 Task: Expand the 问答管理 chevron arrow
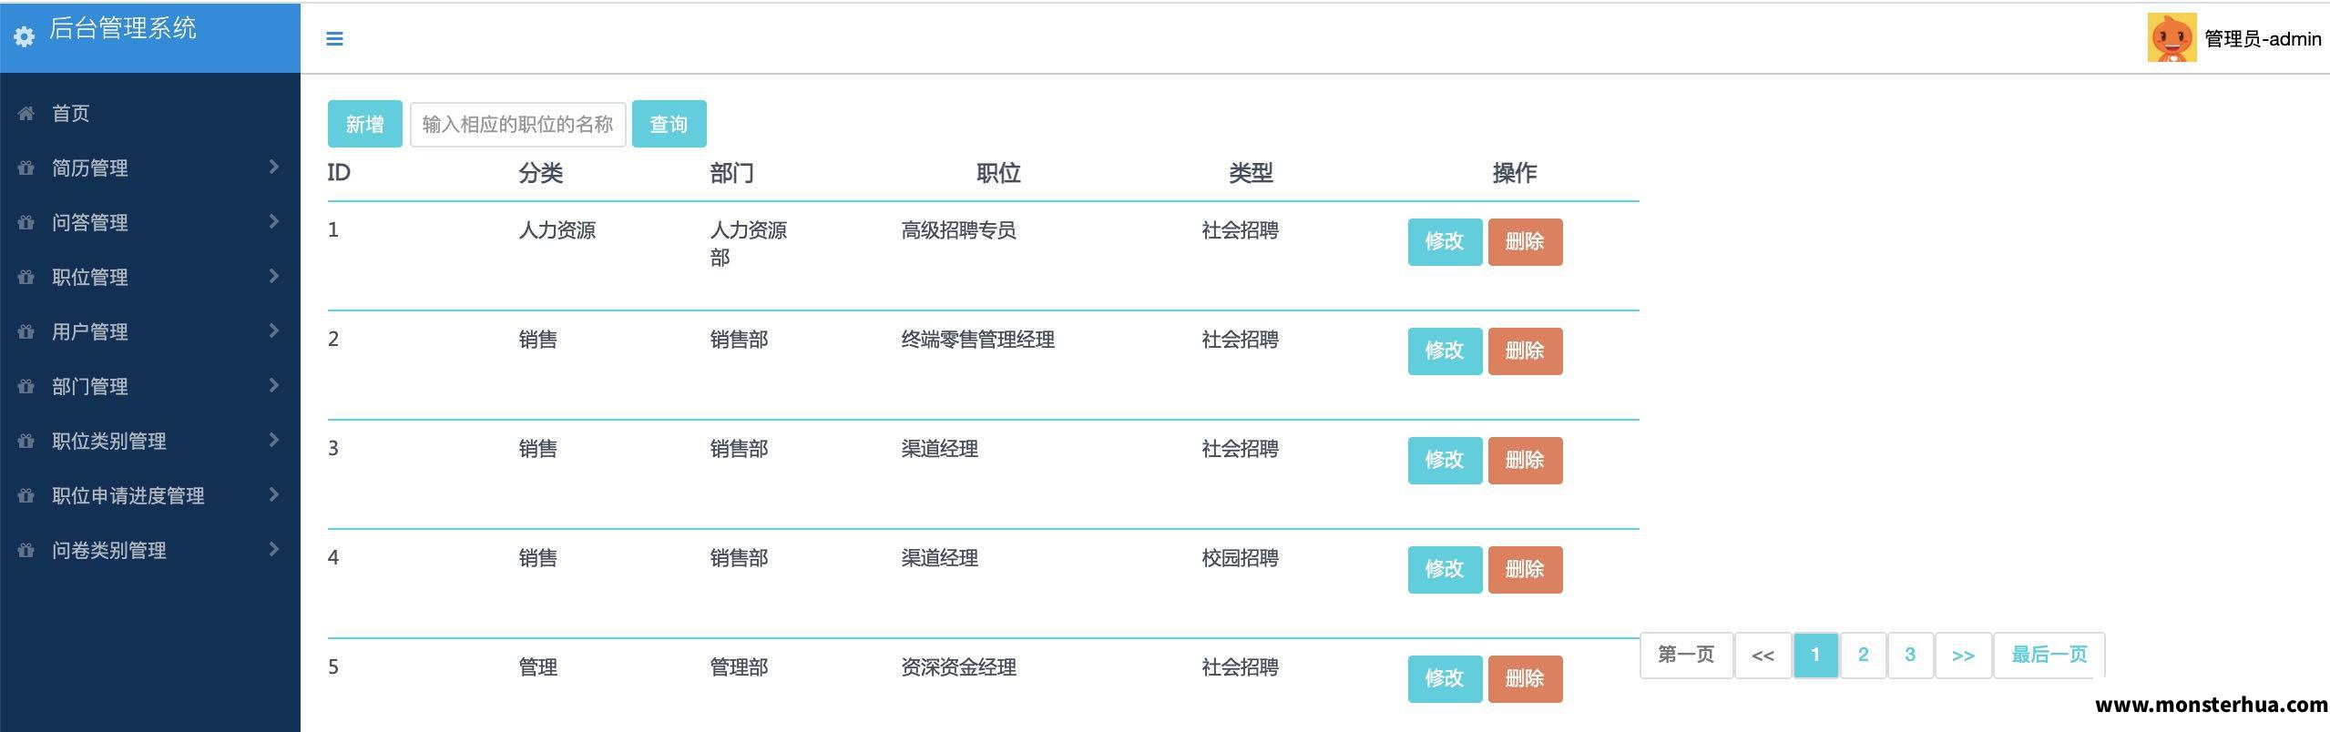273,221
